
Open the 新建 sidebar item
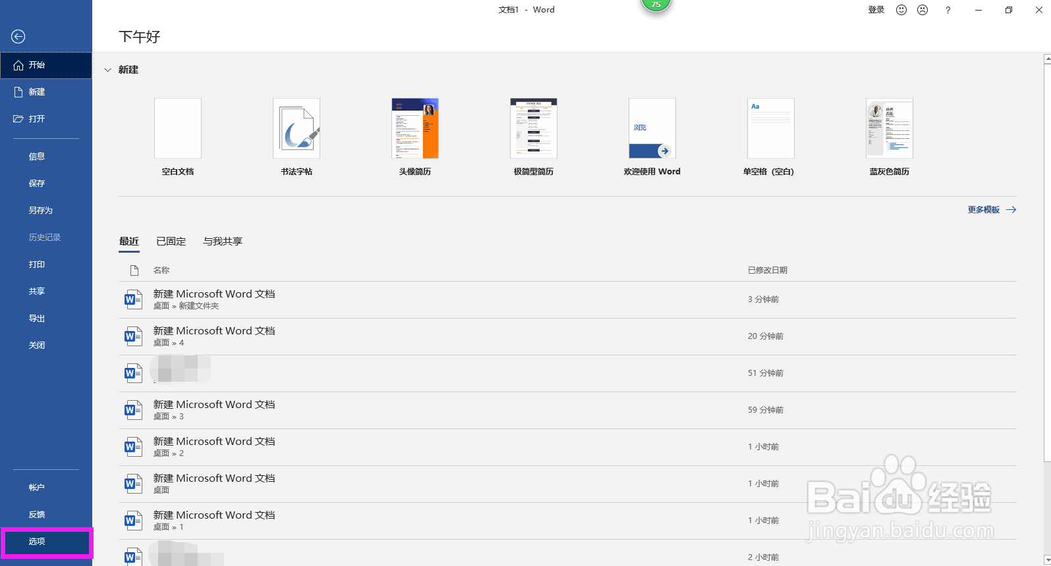point(46,92)
